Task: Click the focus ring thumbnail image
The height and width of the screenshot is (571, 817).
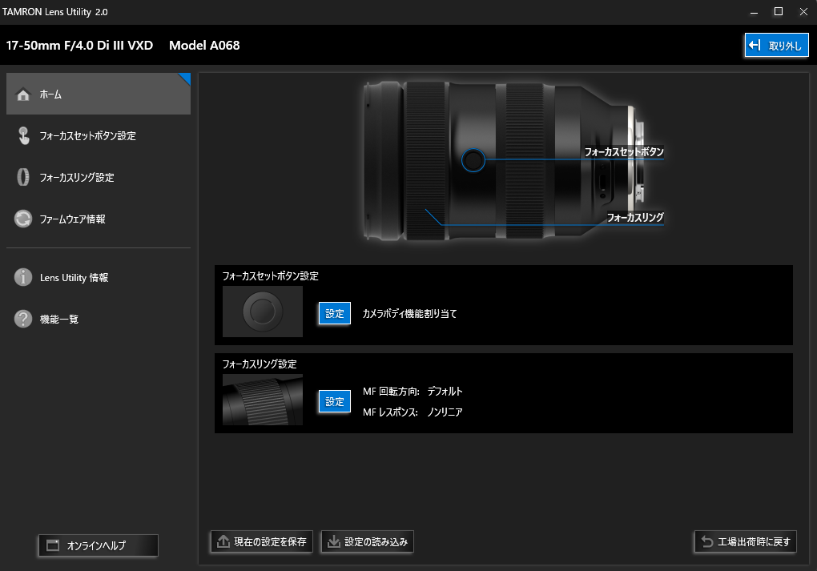Action: [x=263, y=399]
